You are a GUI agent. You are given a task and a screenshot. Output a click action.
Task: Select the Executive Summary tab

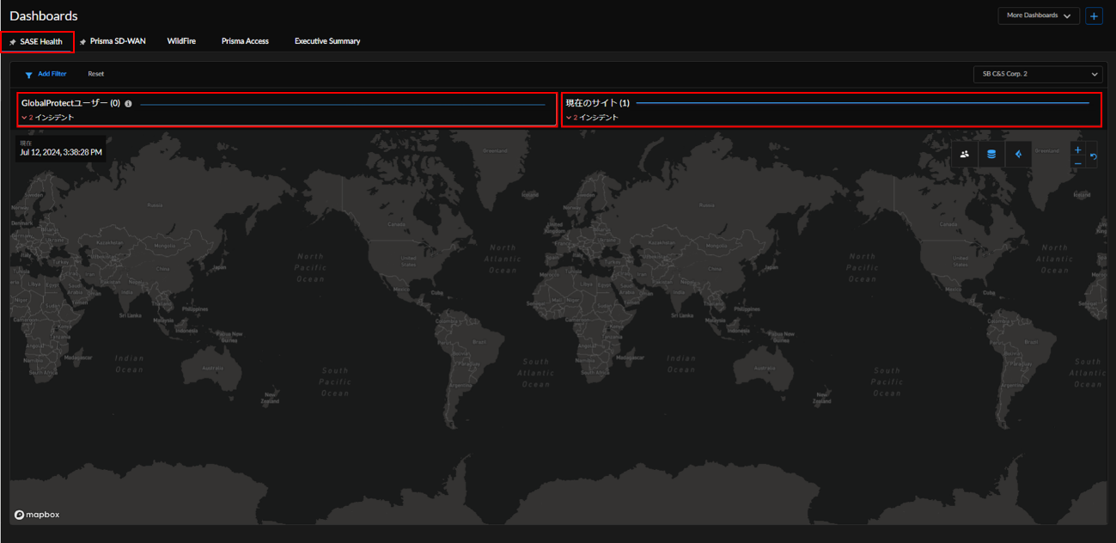[x=327, y=41]
